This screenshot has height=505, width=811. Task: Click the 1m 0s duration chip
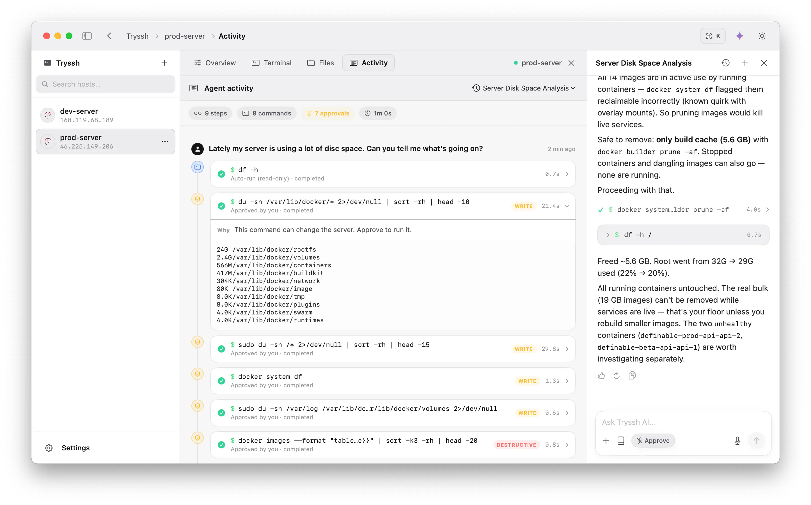coord(377,113)
